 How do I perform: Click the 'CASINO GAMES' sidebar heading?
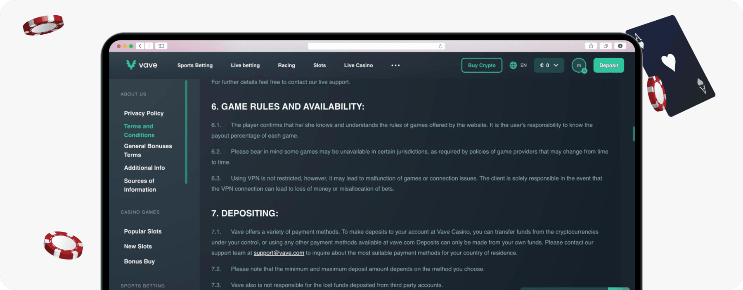[140, 212]
